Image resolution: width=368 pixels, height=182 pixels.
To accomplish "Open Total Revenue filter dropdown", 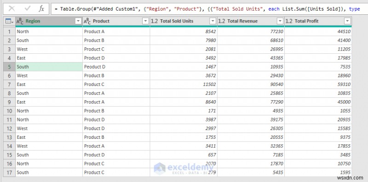I will 280,21.
